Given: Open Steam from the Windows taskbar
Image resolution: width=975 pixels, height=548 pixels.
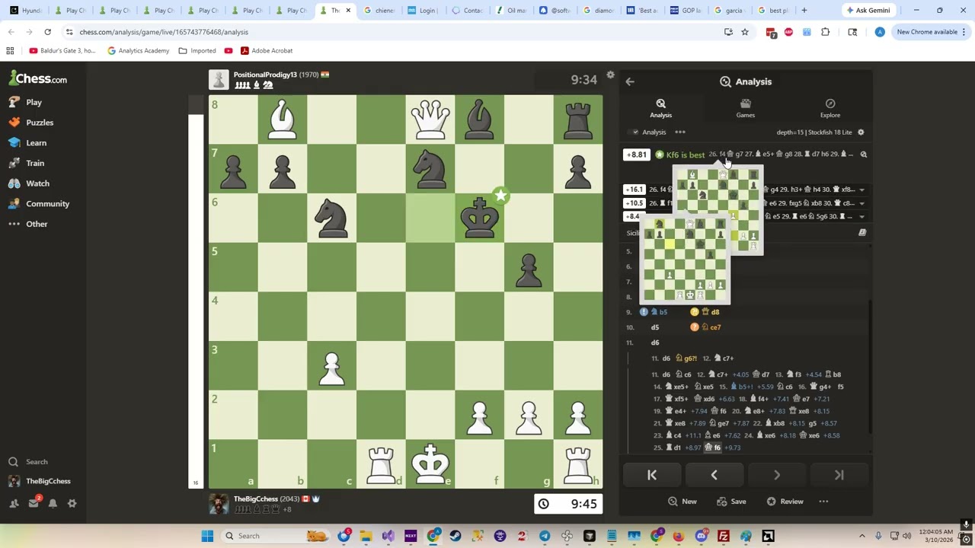Looking at the screenshot, I should coord(456,536).
